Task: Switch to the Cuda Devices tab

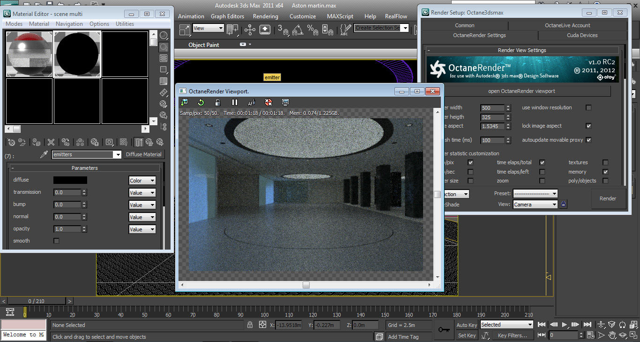Action: click(582, 35)
